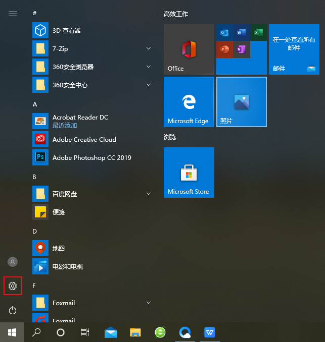This screenshot has height=342, width=325.
Task: Open OneNote from the Office apps tile
Action: 241,49
